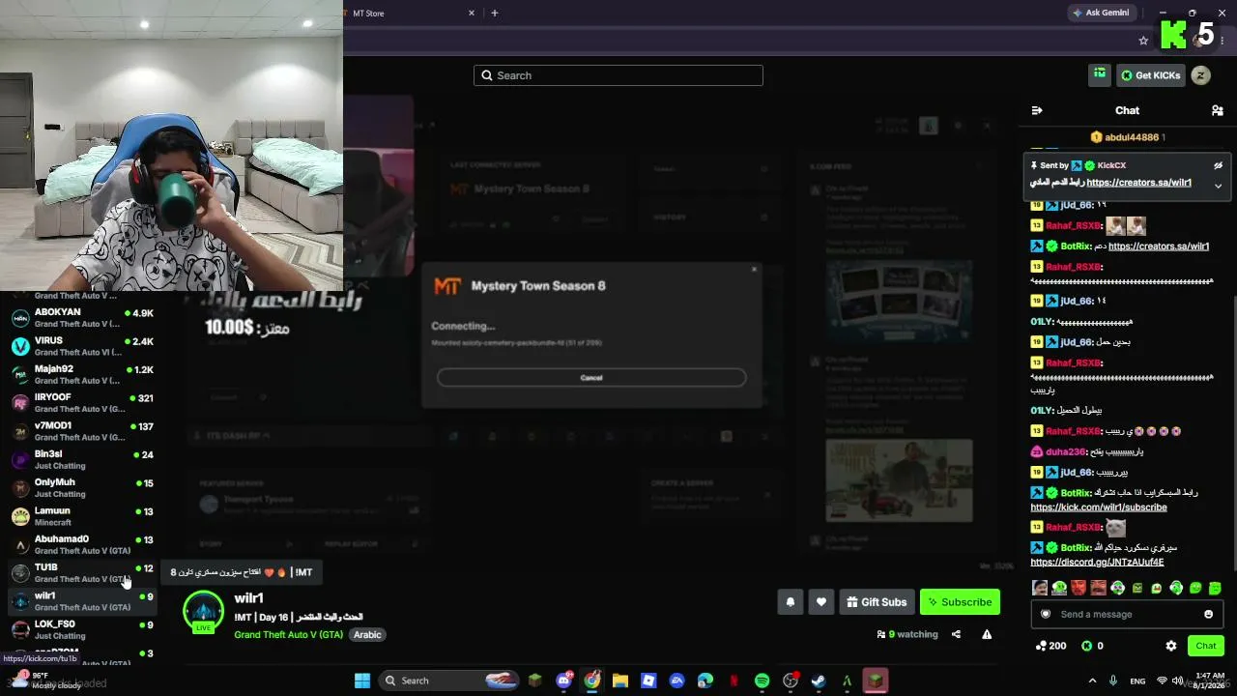Screen dimensions: 1237x696
Task: Open the emoji picker in message box
Action: [x=1208, y=614]
